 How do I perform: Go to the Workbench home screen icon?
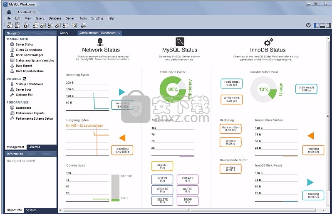click(9, 12)
